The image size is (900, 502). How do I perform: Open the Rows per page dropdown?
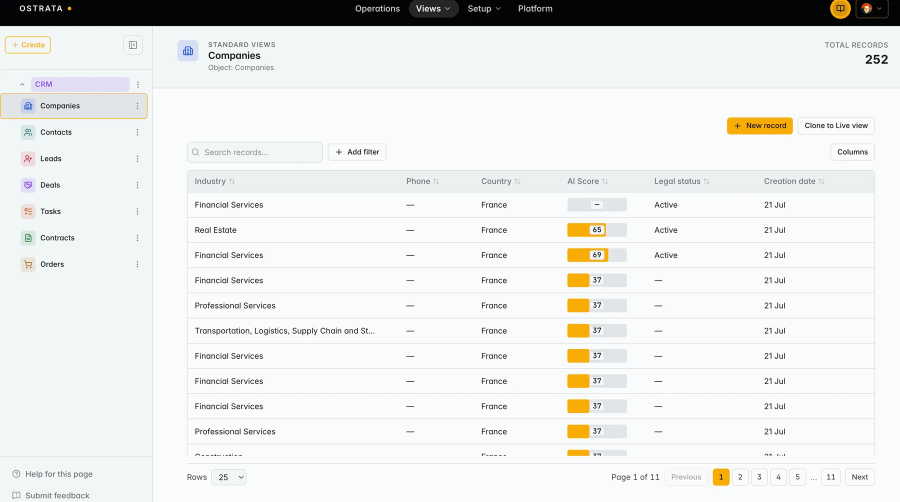coord(229,477)
